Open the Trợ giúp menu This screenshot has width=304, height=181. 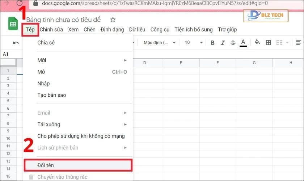(227, 30)
